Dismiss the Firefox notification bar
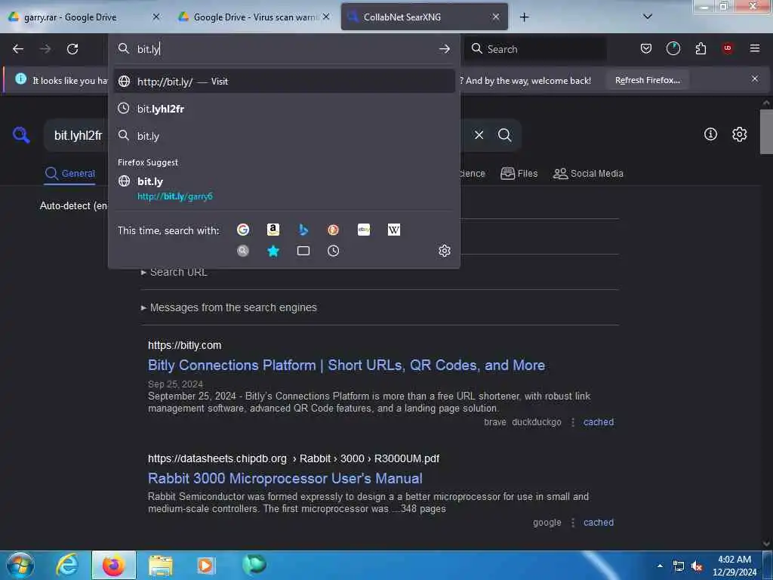This screenshot has height=580, width=773. click(754, 79)
